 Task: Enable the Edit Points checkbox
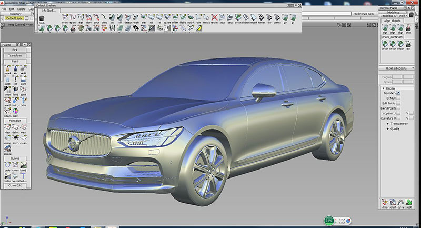click(x=398, y=104)
